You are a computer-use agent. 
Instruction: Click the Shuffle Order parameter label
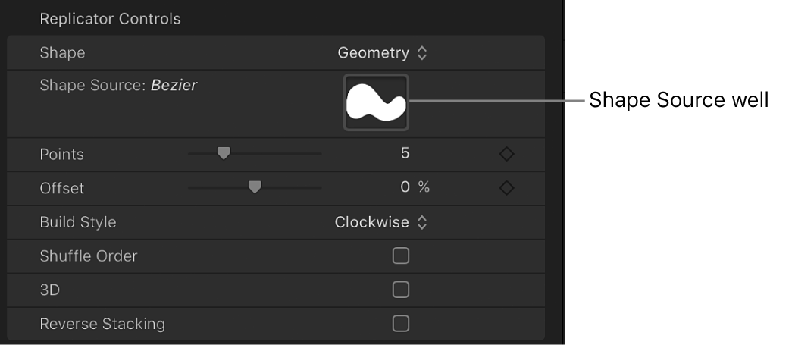pyautogui.click(x=88, y=256)
